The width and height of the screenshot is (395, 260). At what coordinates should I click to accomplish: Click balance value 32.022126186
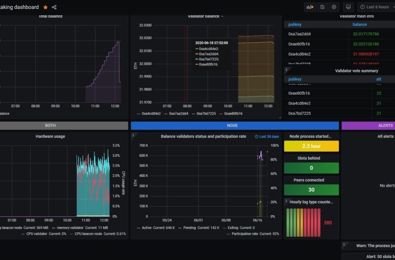coord(366,44)
